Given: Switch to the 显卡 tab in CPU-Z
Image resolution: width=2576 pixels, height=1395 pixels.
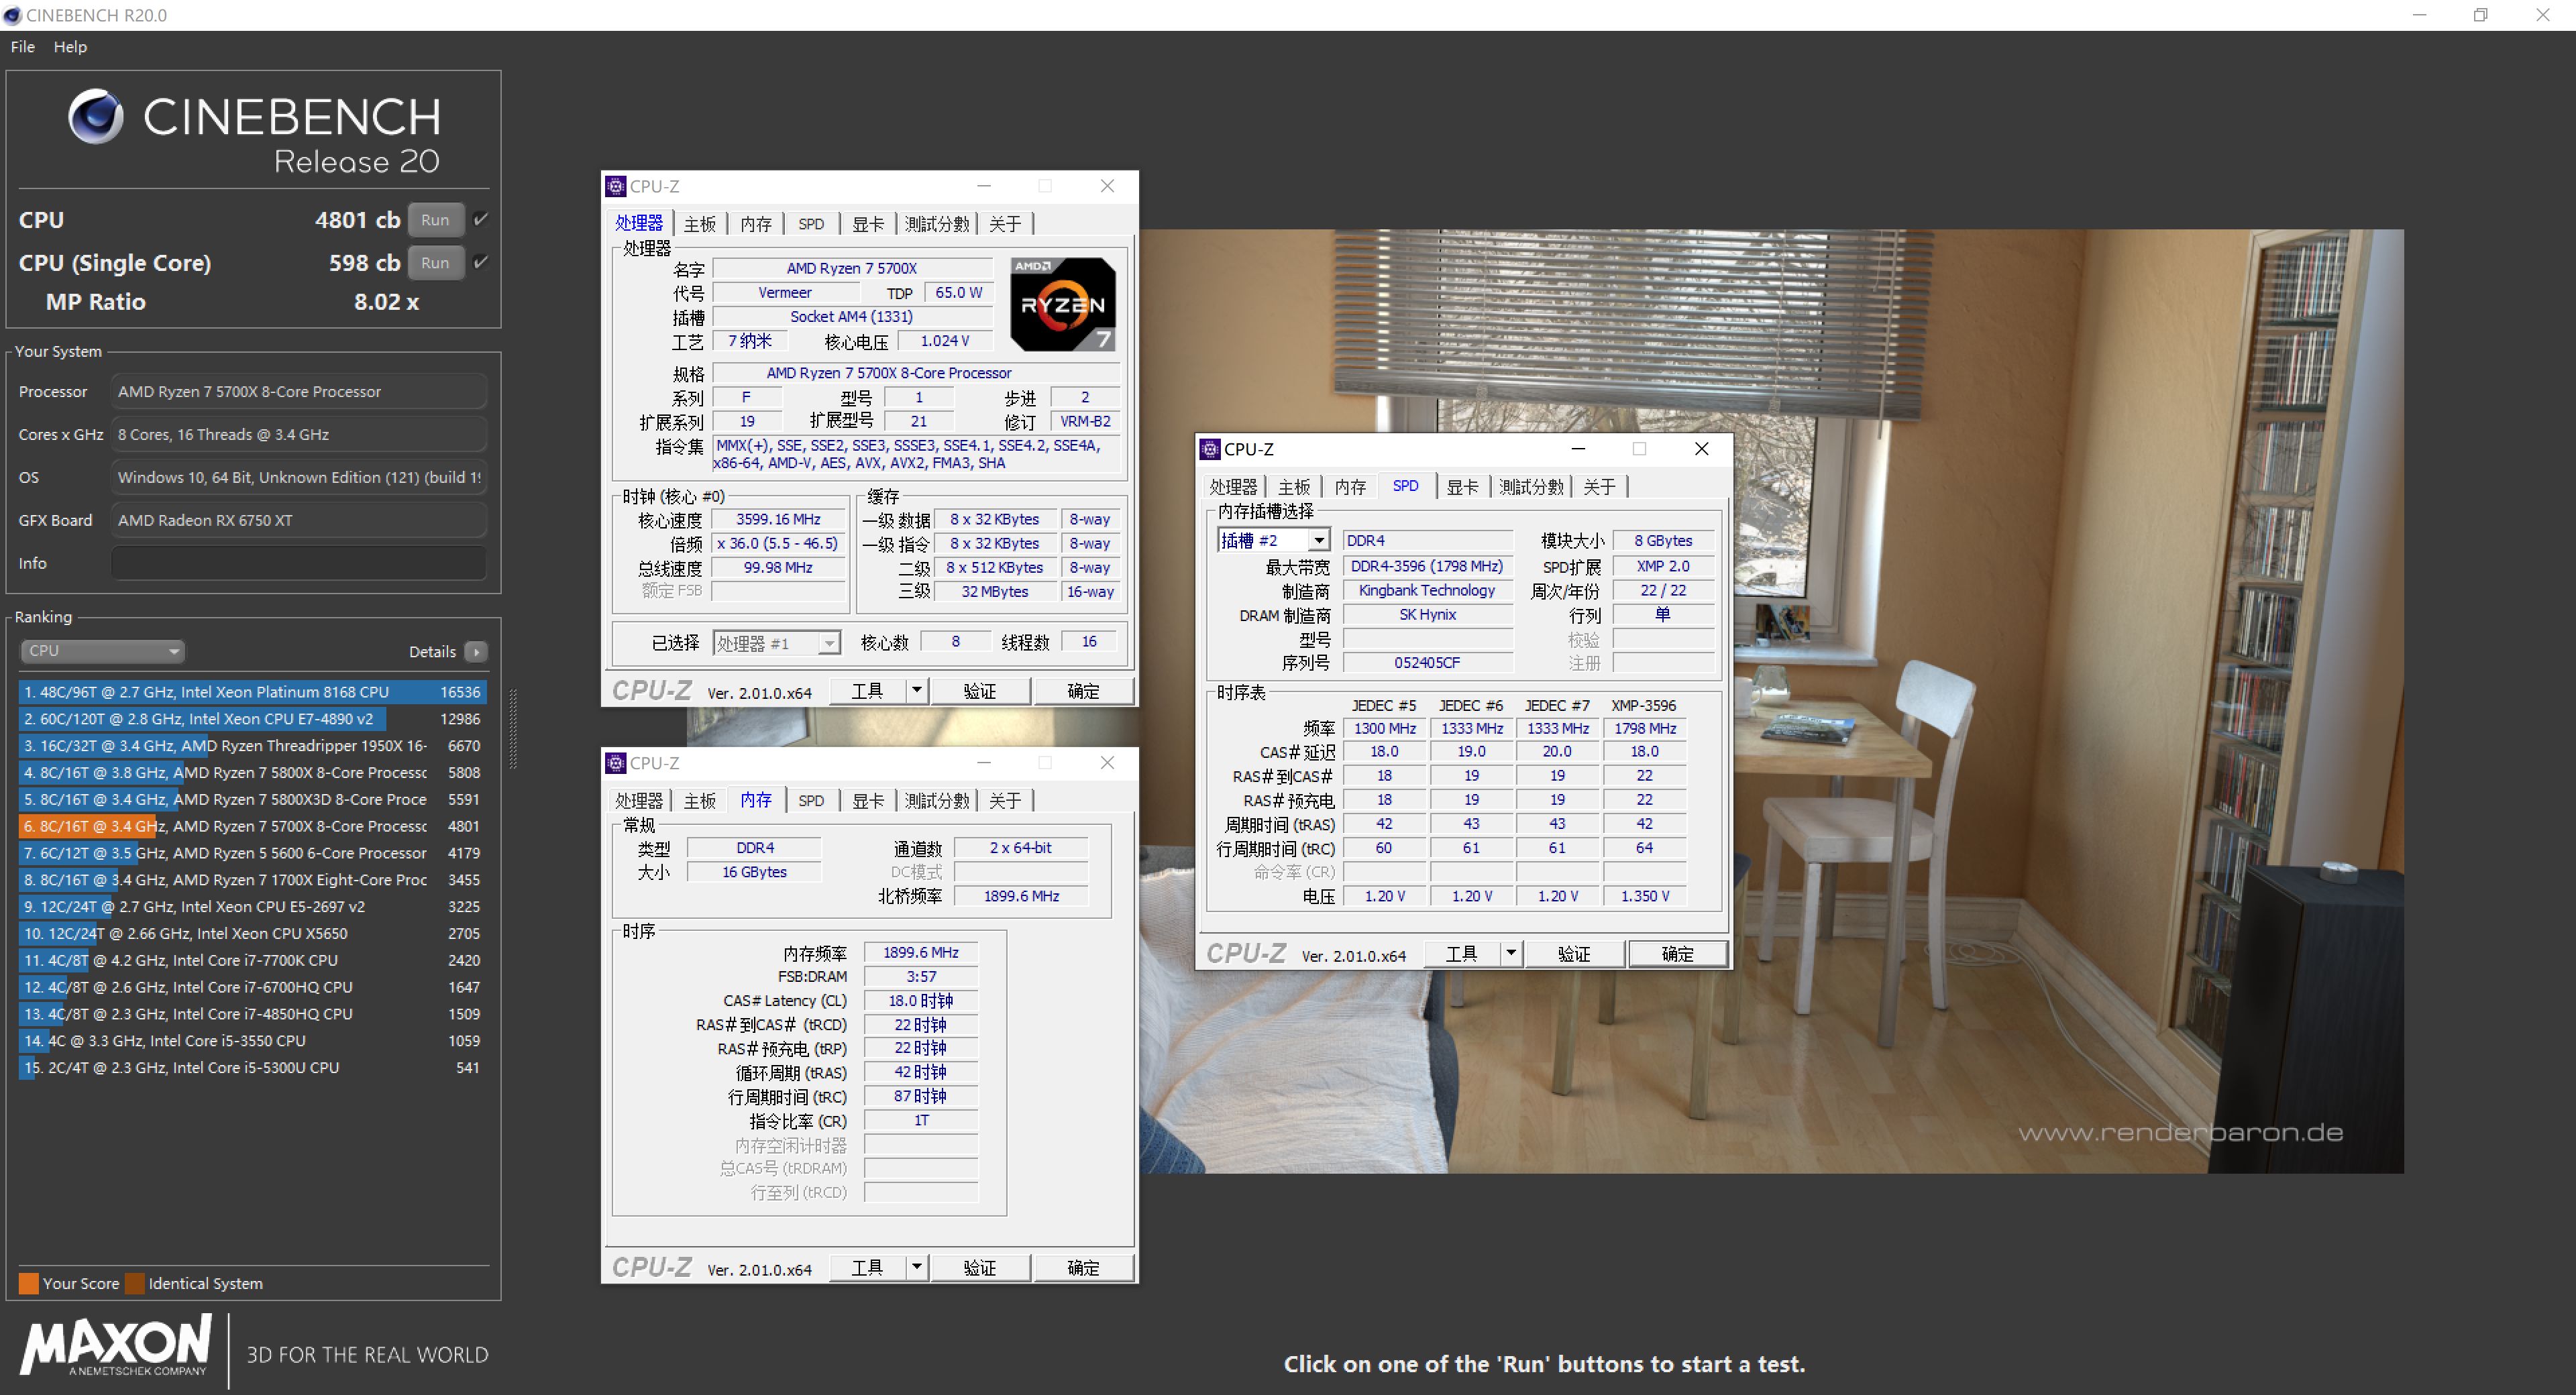Looking at the screenshot, I should [867, 224].
